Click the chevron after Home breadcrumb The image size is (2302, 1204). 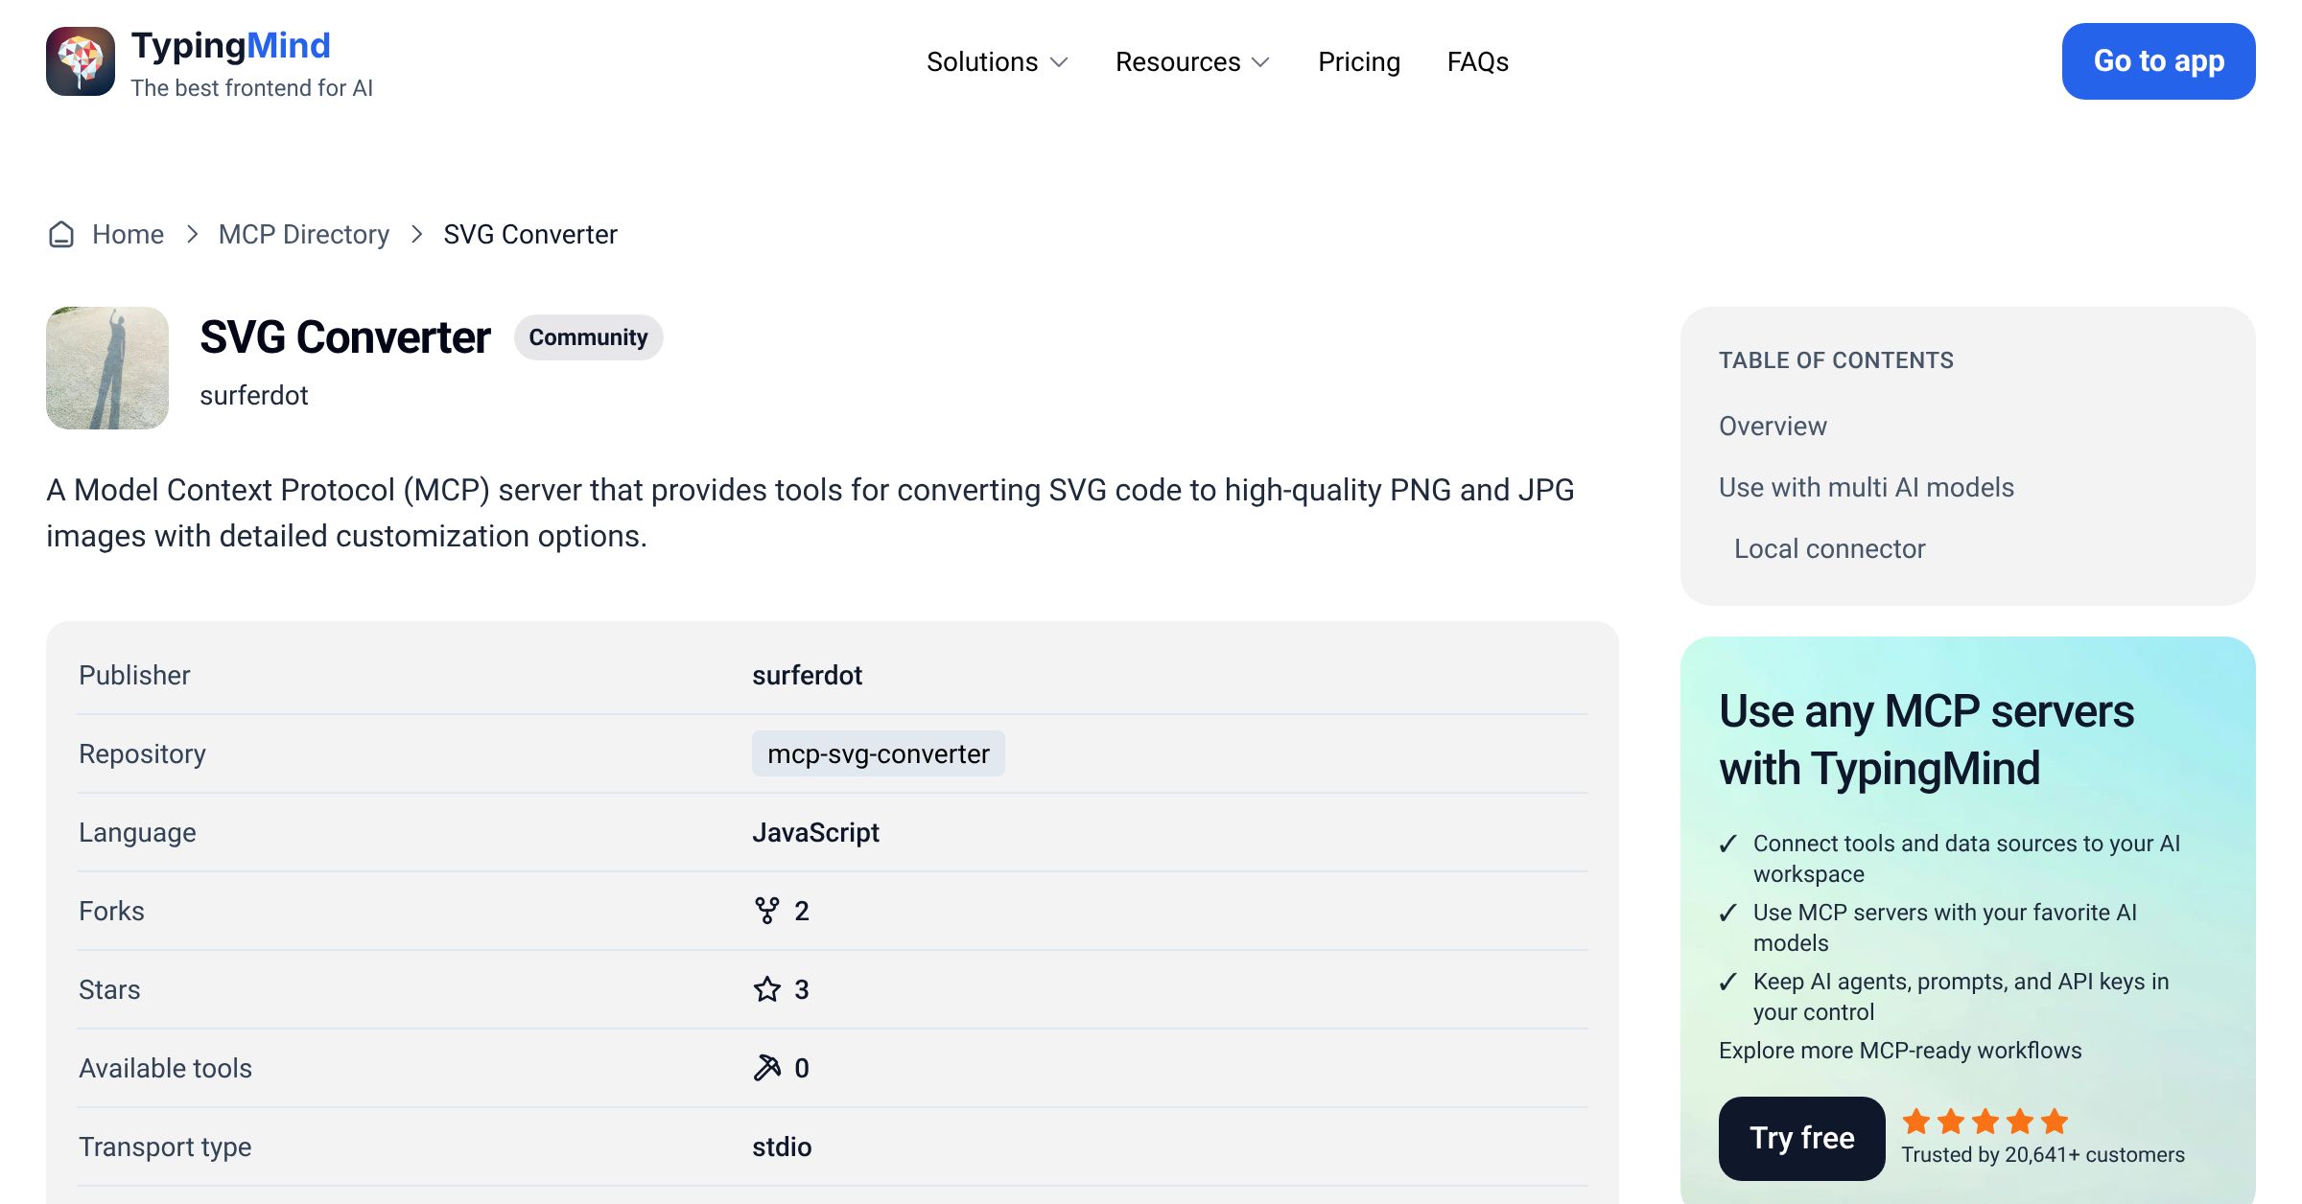pyautogui.click(x=192, y=234)
